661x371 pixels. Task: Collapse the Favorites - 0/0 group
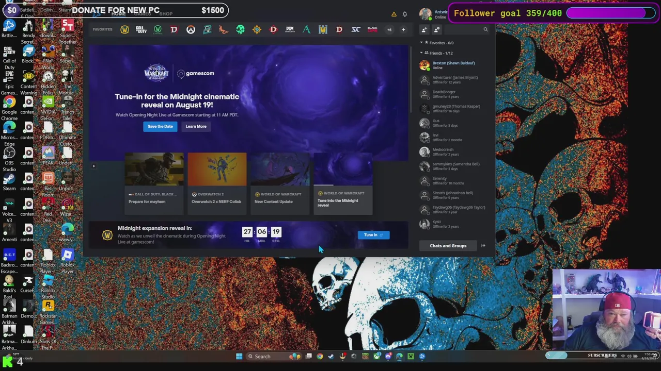point(437,43)
